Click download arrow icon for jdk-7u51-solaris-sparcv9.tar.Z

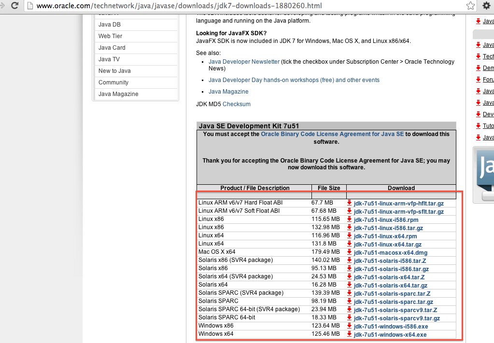click(x=350, y=309)
